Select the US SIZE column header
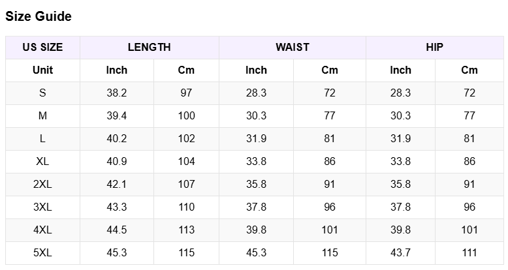This screenshot has height=270, width=508. click(x=42, y=47)
